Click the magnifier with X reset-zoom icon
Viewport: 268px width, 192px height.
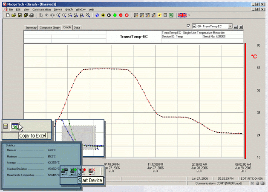pyautogui.click(x=88, y=15)
